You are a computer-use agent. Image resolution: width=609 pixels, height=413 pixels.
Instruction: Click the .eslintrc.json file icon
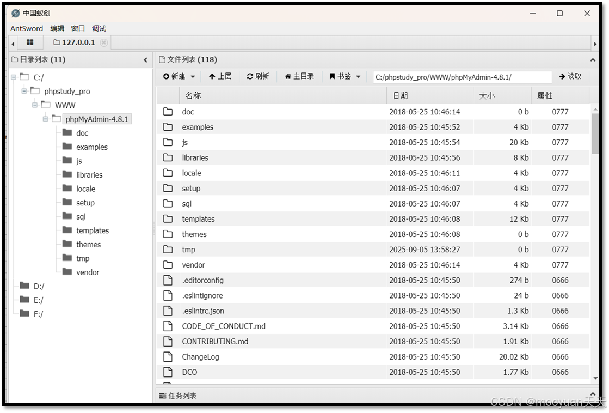[x=168, y=311]
